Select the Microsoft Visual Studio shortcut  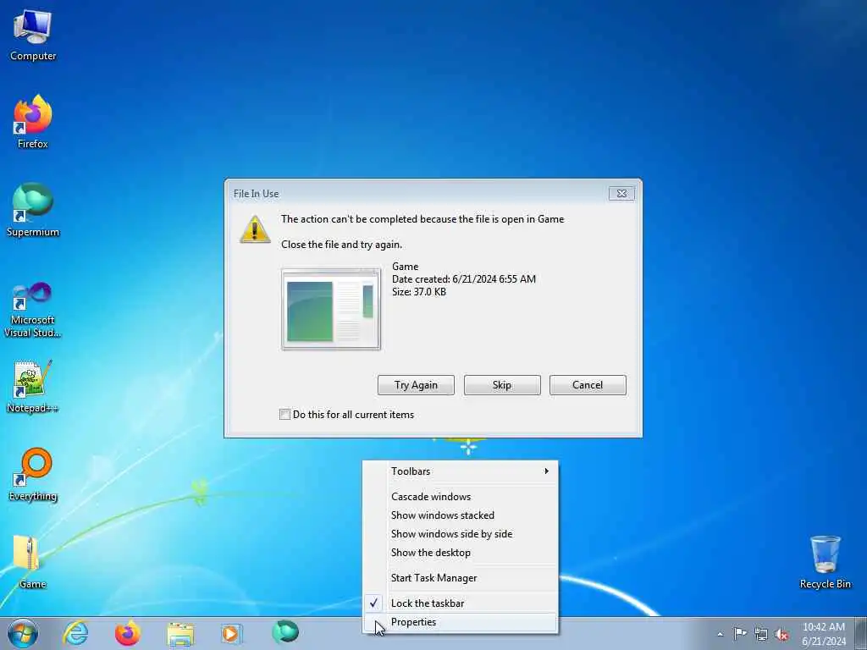coord(33,310)
